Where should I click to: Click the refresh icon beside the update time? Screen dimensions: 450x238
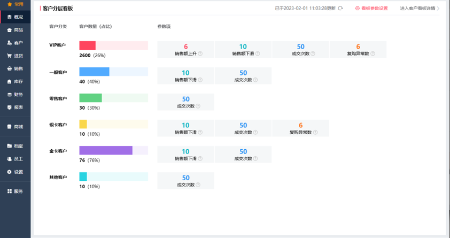pyautogui.click(x=340, y=9)
